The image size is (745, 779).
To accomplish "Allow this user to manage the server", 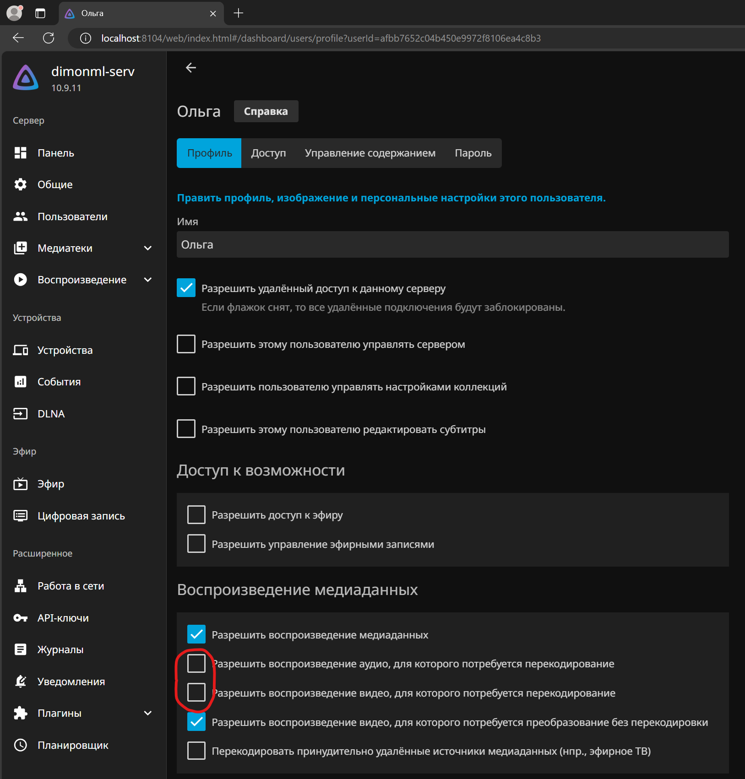I will point(186,344).
